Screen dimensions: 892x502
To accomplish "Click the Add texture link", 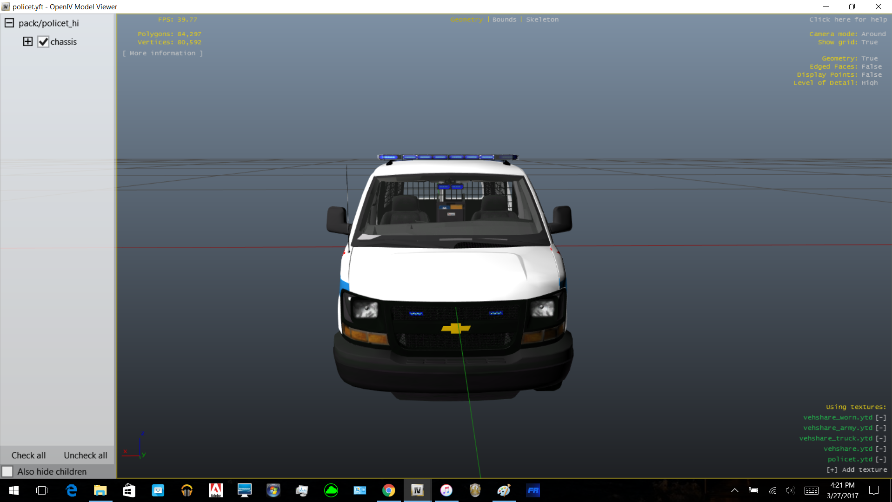I will [x=857, y=470].
